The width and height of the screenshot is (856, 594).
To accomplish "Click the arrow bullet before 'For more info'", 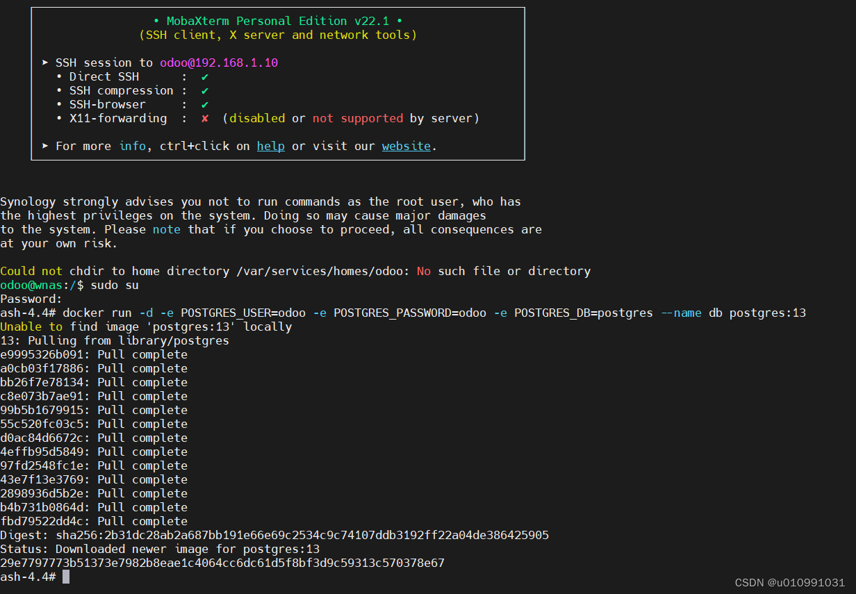I will click(x=45, y=146).
